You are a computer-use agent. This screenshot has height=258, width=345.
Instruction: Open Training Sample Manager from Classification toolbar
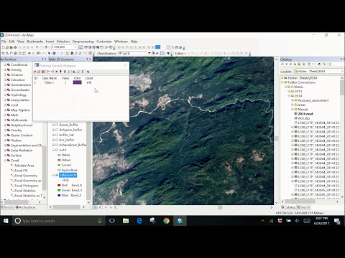click(x=153, y=53)
